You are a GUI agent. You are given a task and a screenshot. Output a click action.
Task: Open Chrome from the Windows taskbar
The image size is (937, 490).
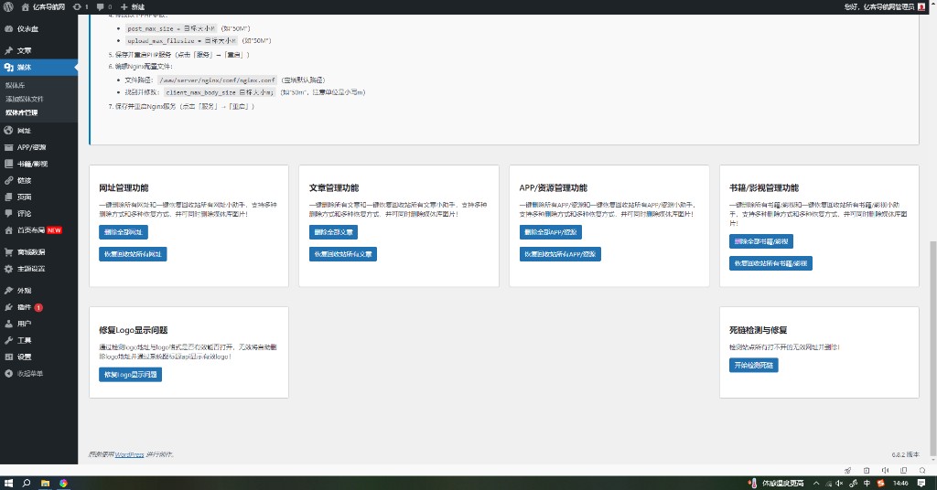pos(63,482)
